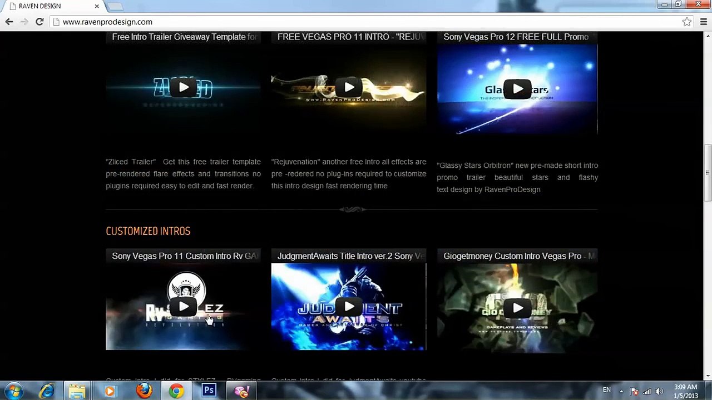This screenshot has width=712, height=400.
Task: Focus the address bar showing www.ravenprodesign.com
Action: tap(367, 22)
